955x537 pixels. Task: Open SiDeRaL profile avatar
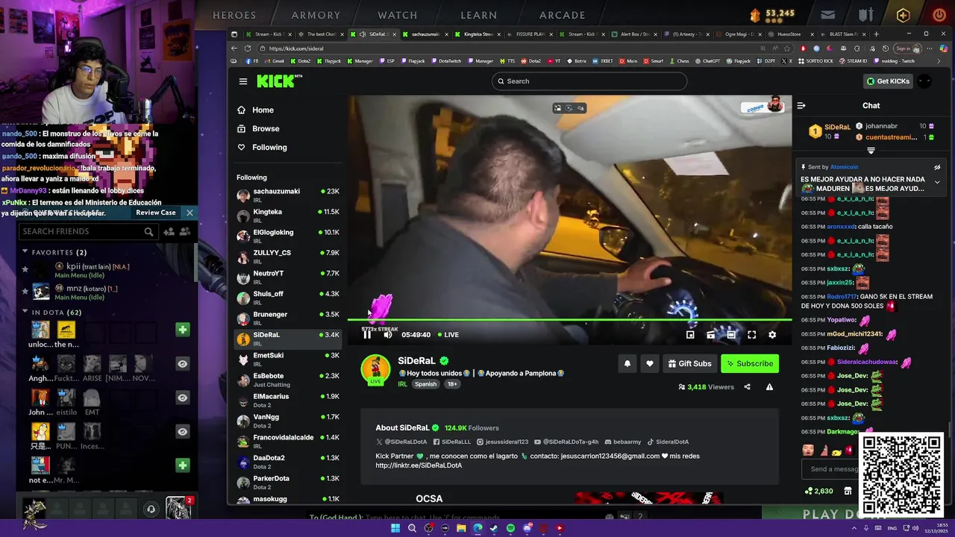(x=375, y=369)
